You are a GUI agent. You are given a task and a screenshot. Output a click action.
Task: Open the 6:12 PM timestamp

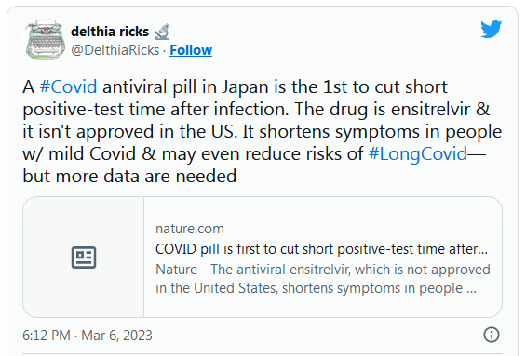(47, 336)
